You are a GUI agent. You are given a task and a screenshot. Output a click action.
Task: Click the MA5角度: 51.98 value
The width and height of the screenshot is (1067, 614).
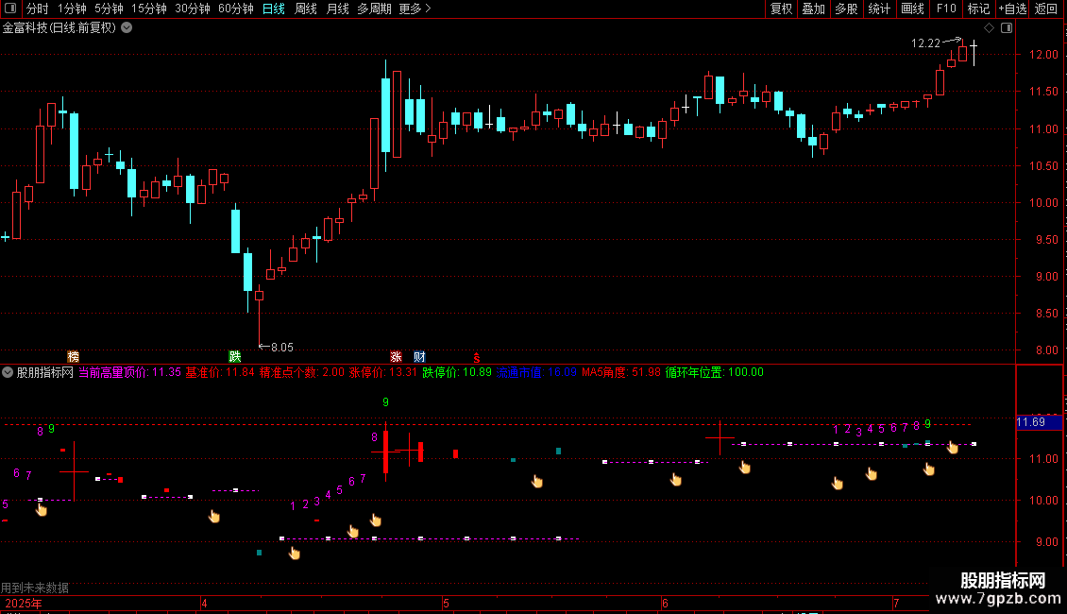coord(621,372)
